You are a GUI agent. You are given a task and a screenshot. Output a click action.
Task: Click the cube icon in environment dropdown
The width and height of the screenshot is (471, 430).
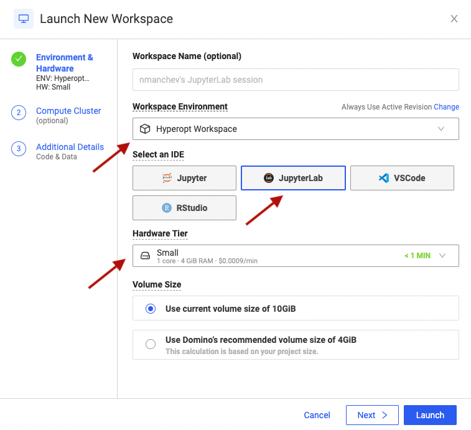pyautogui.click(x=145, y=129)
